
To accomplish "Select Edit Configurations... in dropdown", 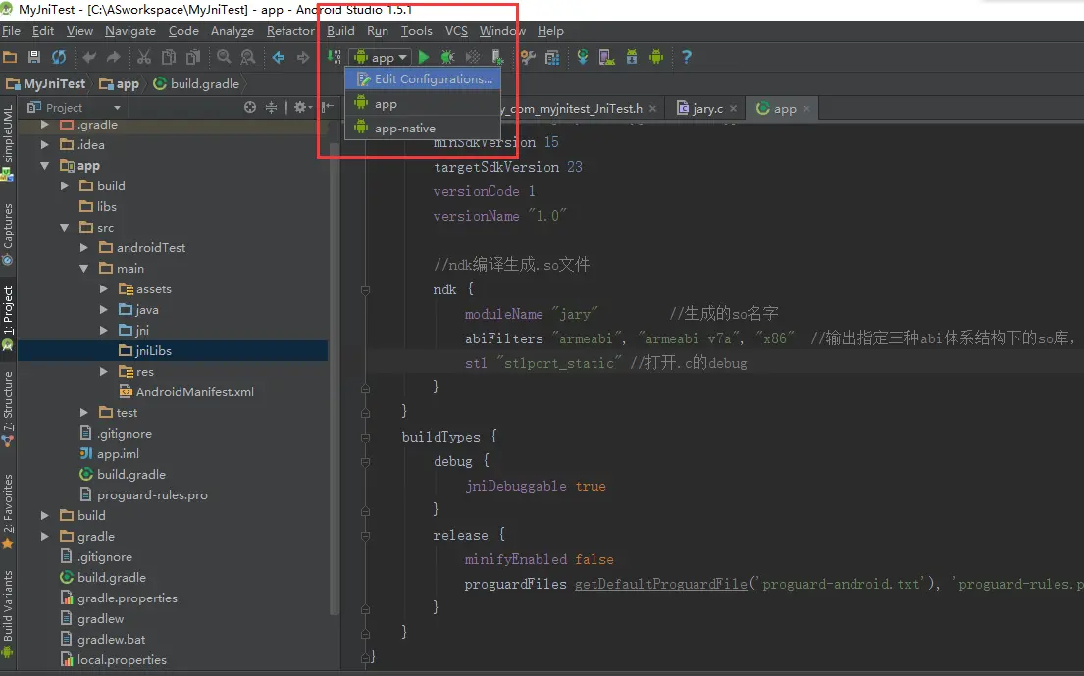I will pyautogui.click(x=423, y=78).
